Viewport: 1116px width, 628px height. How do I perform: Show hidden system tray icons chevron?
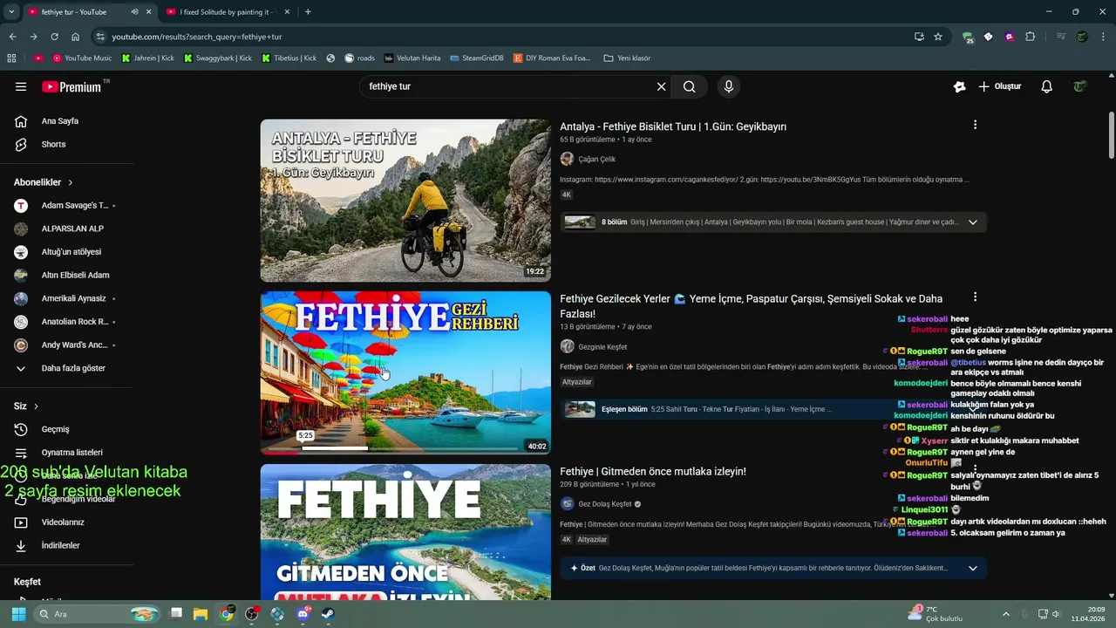(x=1006, y=614)
